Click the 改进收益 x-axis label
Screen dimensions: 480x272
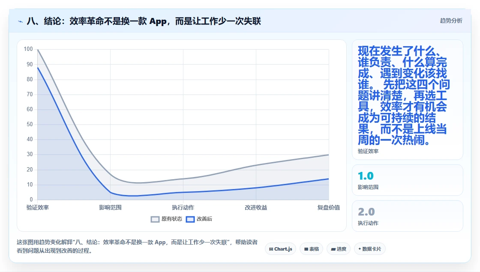pos(256,207)
